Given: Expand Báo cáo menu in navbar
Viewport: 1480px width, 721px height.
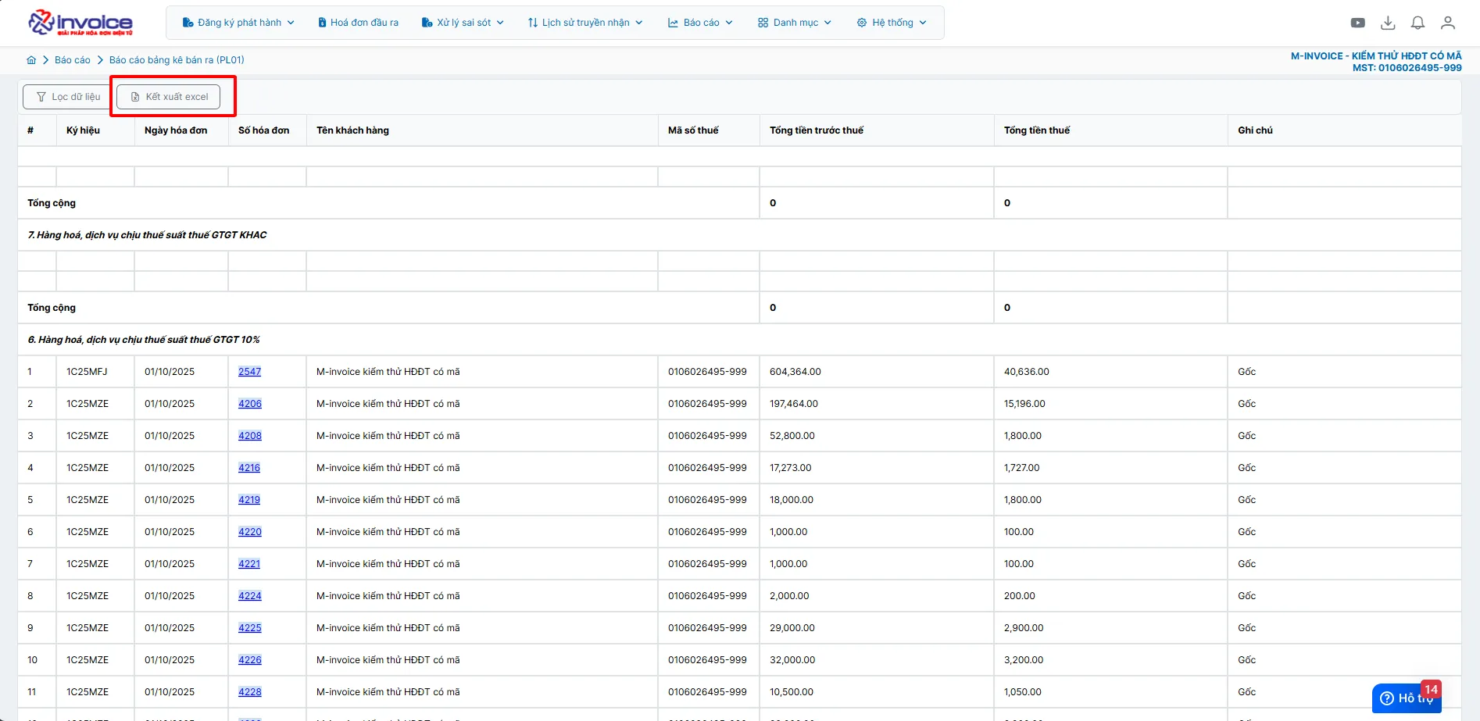Looking at the screenshot, I should pyautogui.click(x=700, y=23).
